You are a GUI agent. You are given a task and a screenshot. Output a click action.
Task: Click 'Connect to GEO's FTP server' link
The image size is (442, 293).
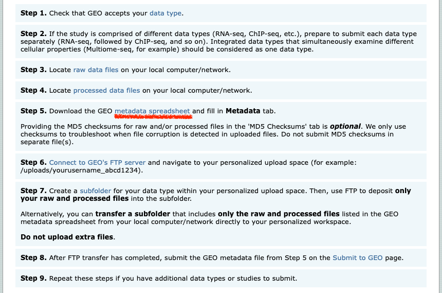[97, 162]
